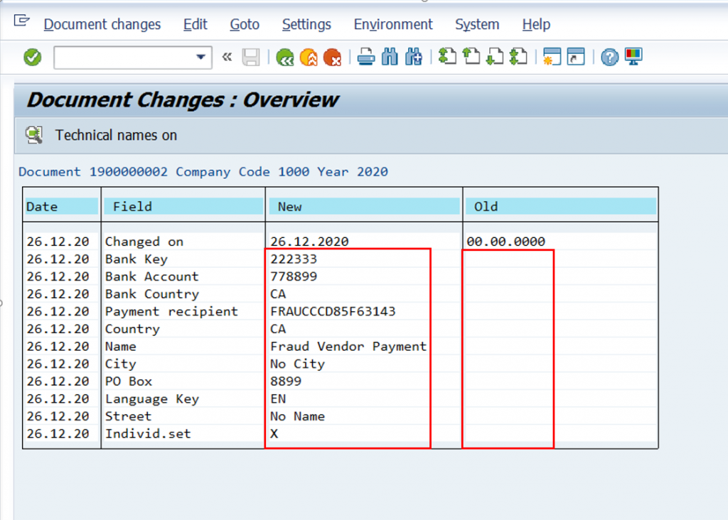
Task: Open the Customize Local Layout monitor icon
Action: pos(633,57)
